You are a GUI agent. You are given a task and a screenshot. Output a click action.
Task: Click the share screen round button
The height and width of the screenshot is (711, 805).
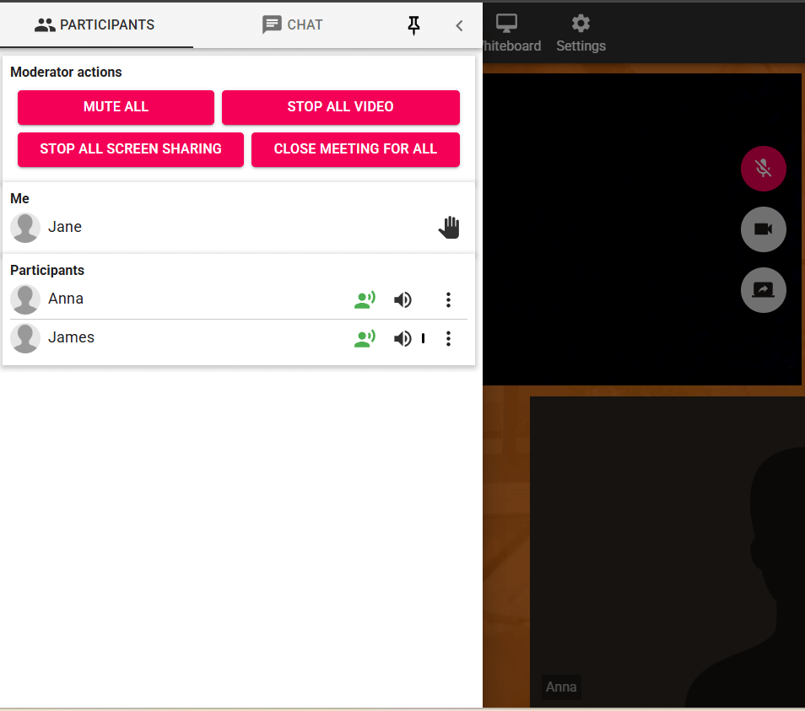tap(763, 290)
